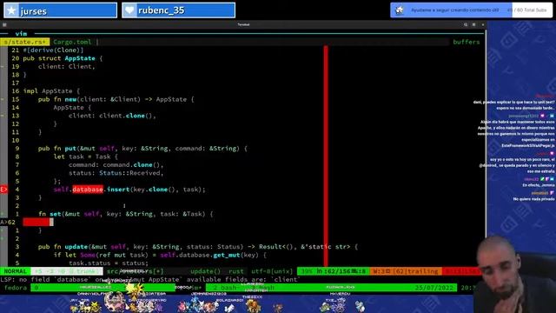Screen dimensions: 556x313
Task: Open the Terminal window menu icon
Action: click(x=4, y=25)
